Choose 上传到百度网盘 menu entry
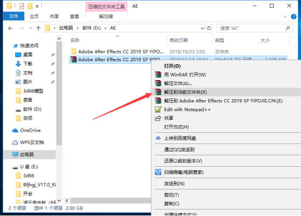The image size is (301, 216). pos(226,138)
